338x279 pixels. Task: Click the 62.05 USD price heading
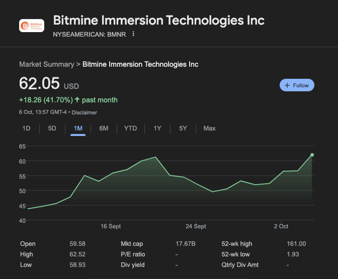click(x=40, y=83)
